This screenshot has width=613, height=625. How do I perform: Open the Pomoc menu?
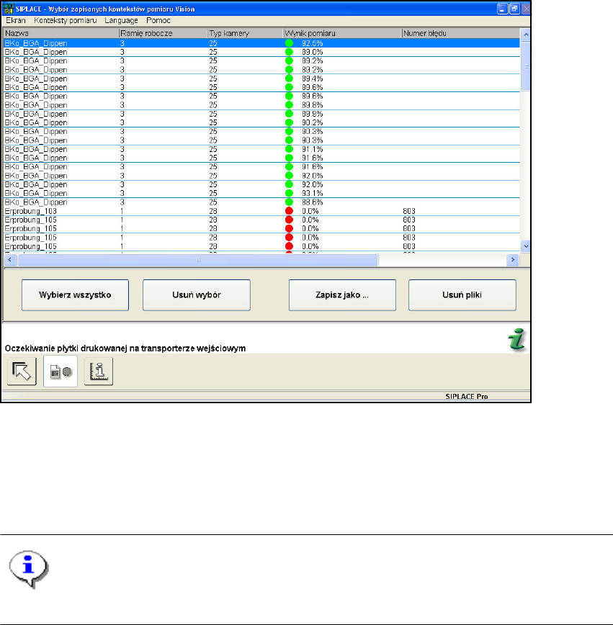(158, 20)
